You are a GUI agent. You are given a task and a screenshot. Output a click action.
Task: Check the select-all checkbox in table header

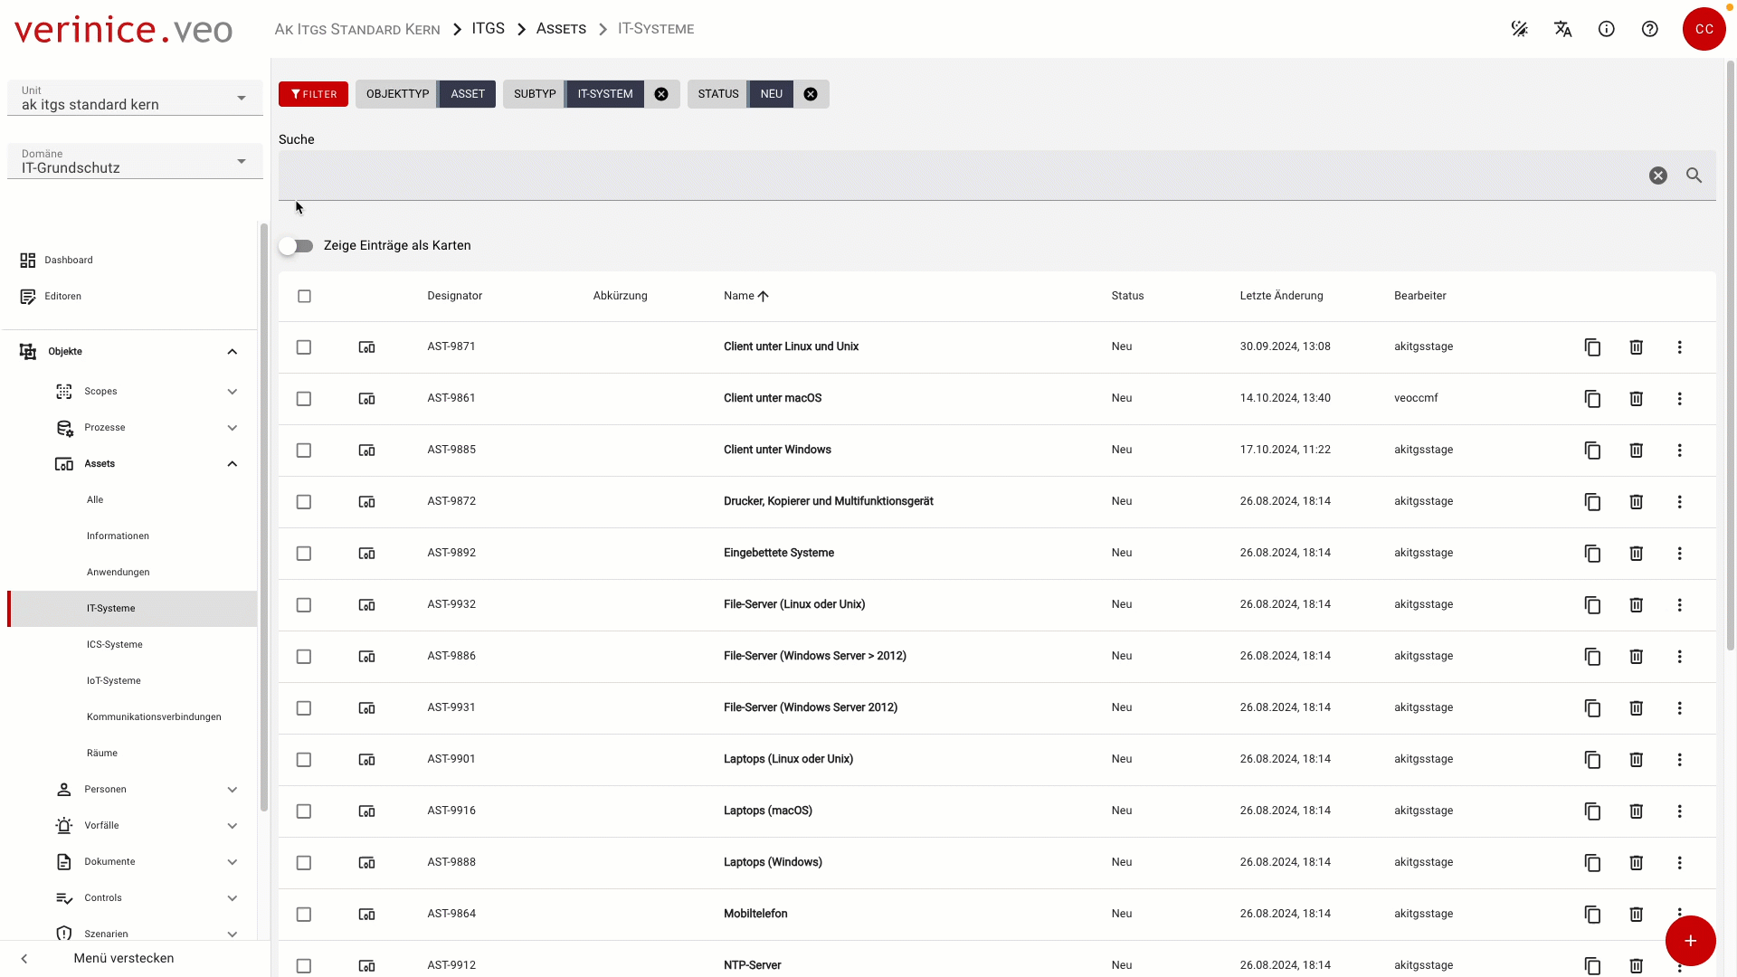pyautogui.click(x=304, y=297)
